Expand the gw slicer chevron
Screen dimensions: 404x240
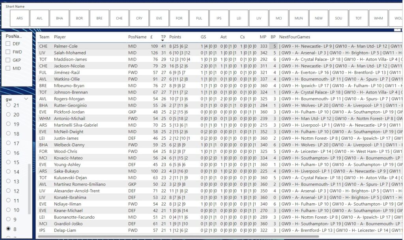tap(26, 99)
